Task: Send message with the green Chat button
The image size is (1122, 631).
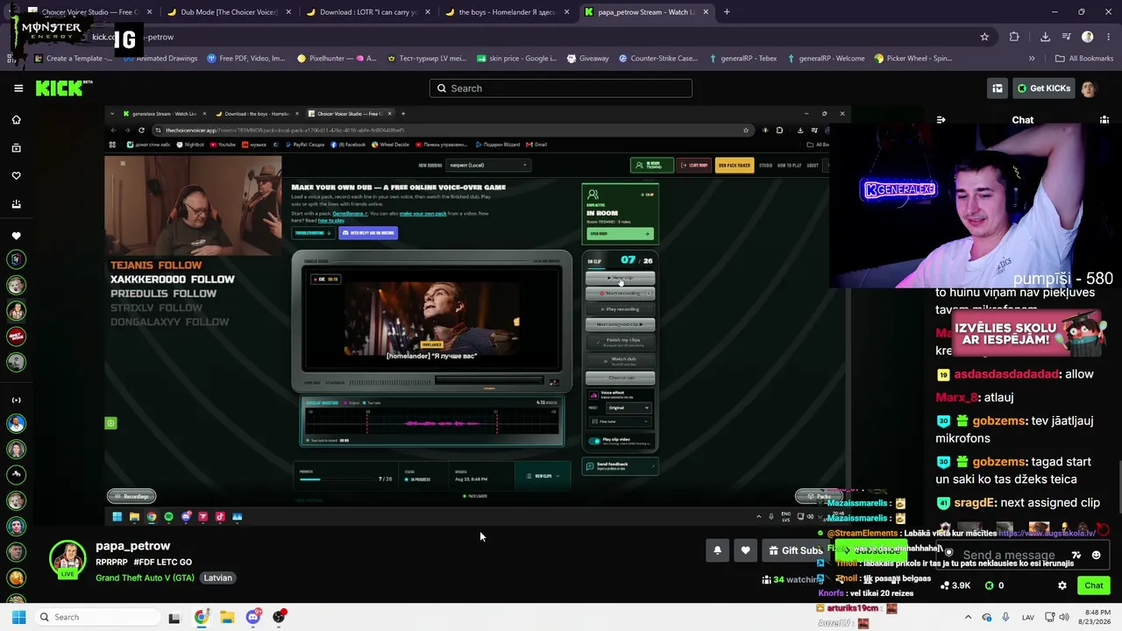Action: tap(1093, 585)
